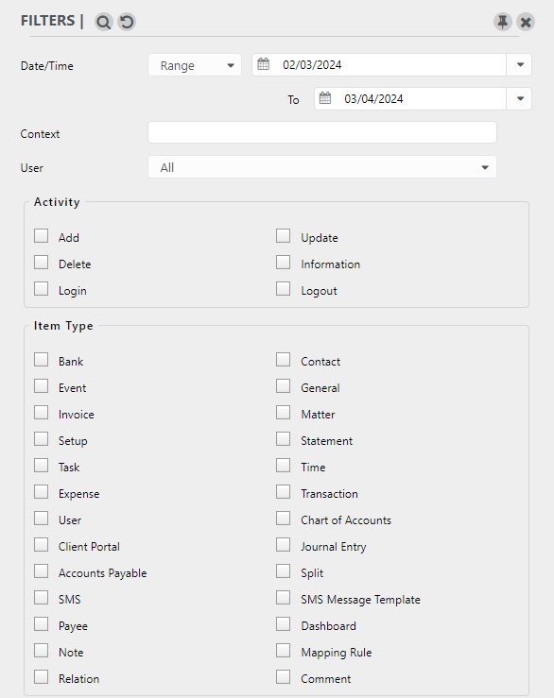
Task: Check the Statement item type checkbox
Action: tap(283, 439)
